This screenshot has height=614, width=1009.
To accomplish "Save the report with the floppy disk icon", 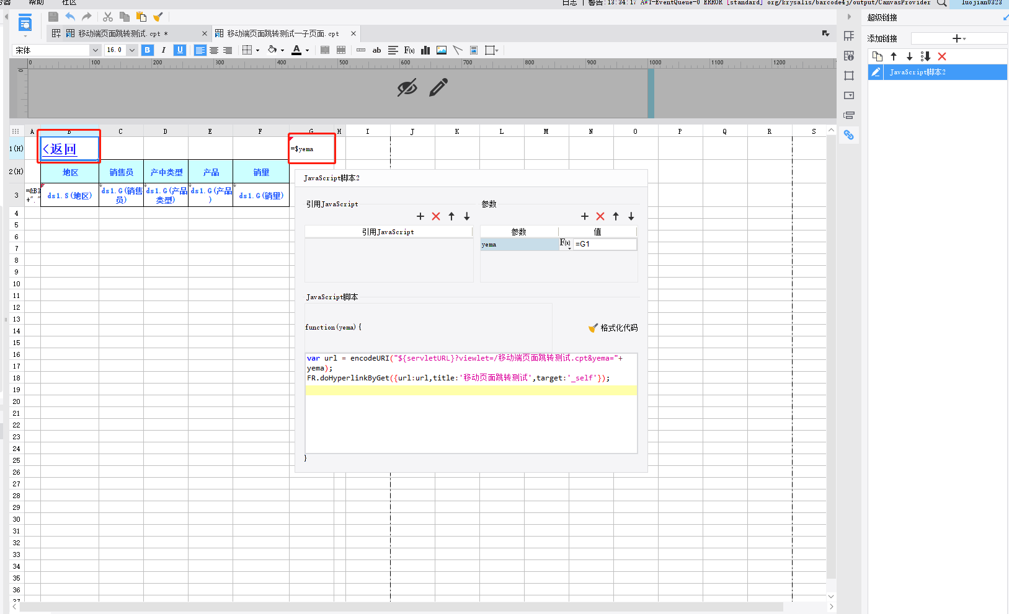I will [53, 17].
